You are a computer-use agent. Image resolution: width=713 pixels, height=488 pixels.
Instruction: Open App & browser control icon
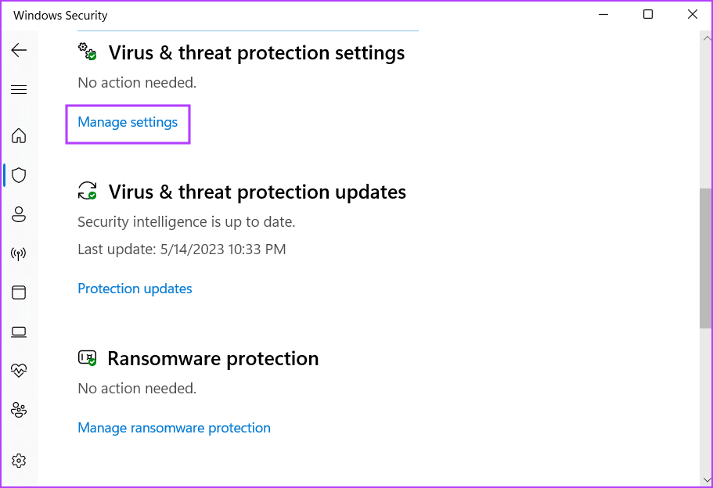click(19, 292)
